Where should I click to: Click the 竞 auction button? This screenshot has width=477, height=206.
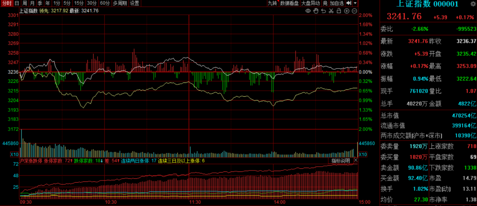pos(325,4)
